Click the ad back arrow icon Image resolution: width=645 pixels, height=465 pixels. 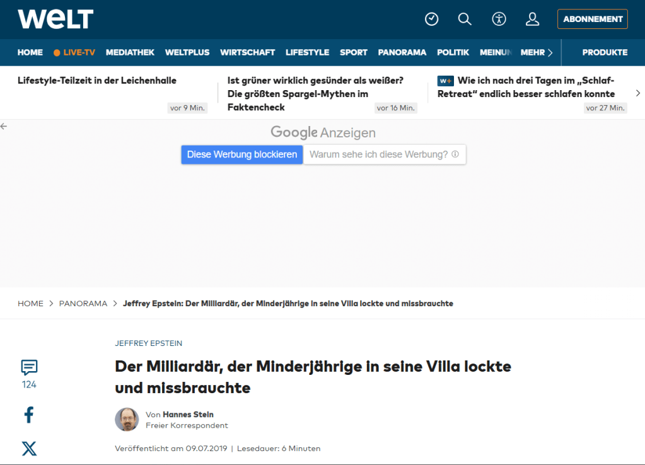click(4, 127)
